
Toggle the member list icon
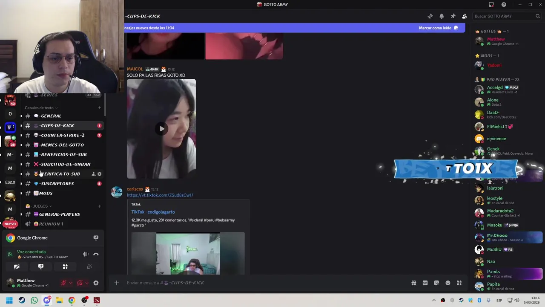tap(464, 16)
